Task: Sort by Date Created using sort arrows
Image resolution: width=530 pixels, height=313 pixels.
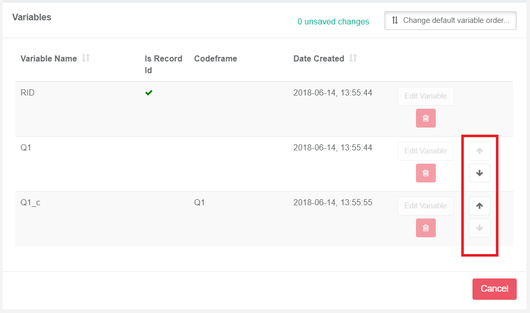Action: [353, 58]
